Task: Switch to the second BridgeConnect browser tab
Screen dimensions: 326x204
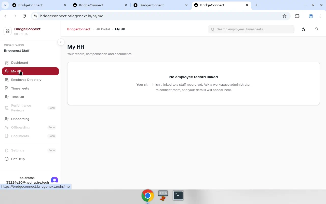Action: [99, 5]
